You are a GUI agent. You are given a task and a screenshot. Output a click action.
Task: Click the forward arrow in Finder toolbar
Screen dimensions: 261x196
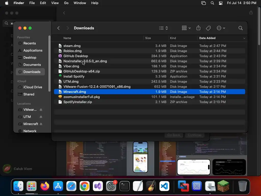click(x=68, y=28)
